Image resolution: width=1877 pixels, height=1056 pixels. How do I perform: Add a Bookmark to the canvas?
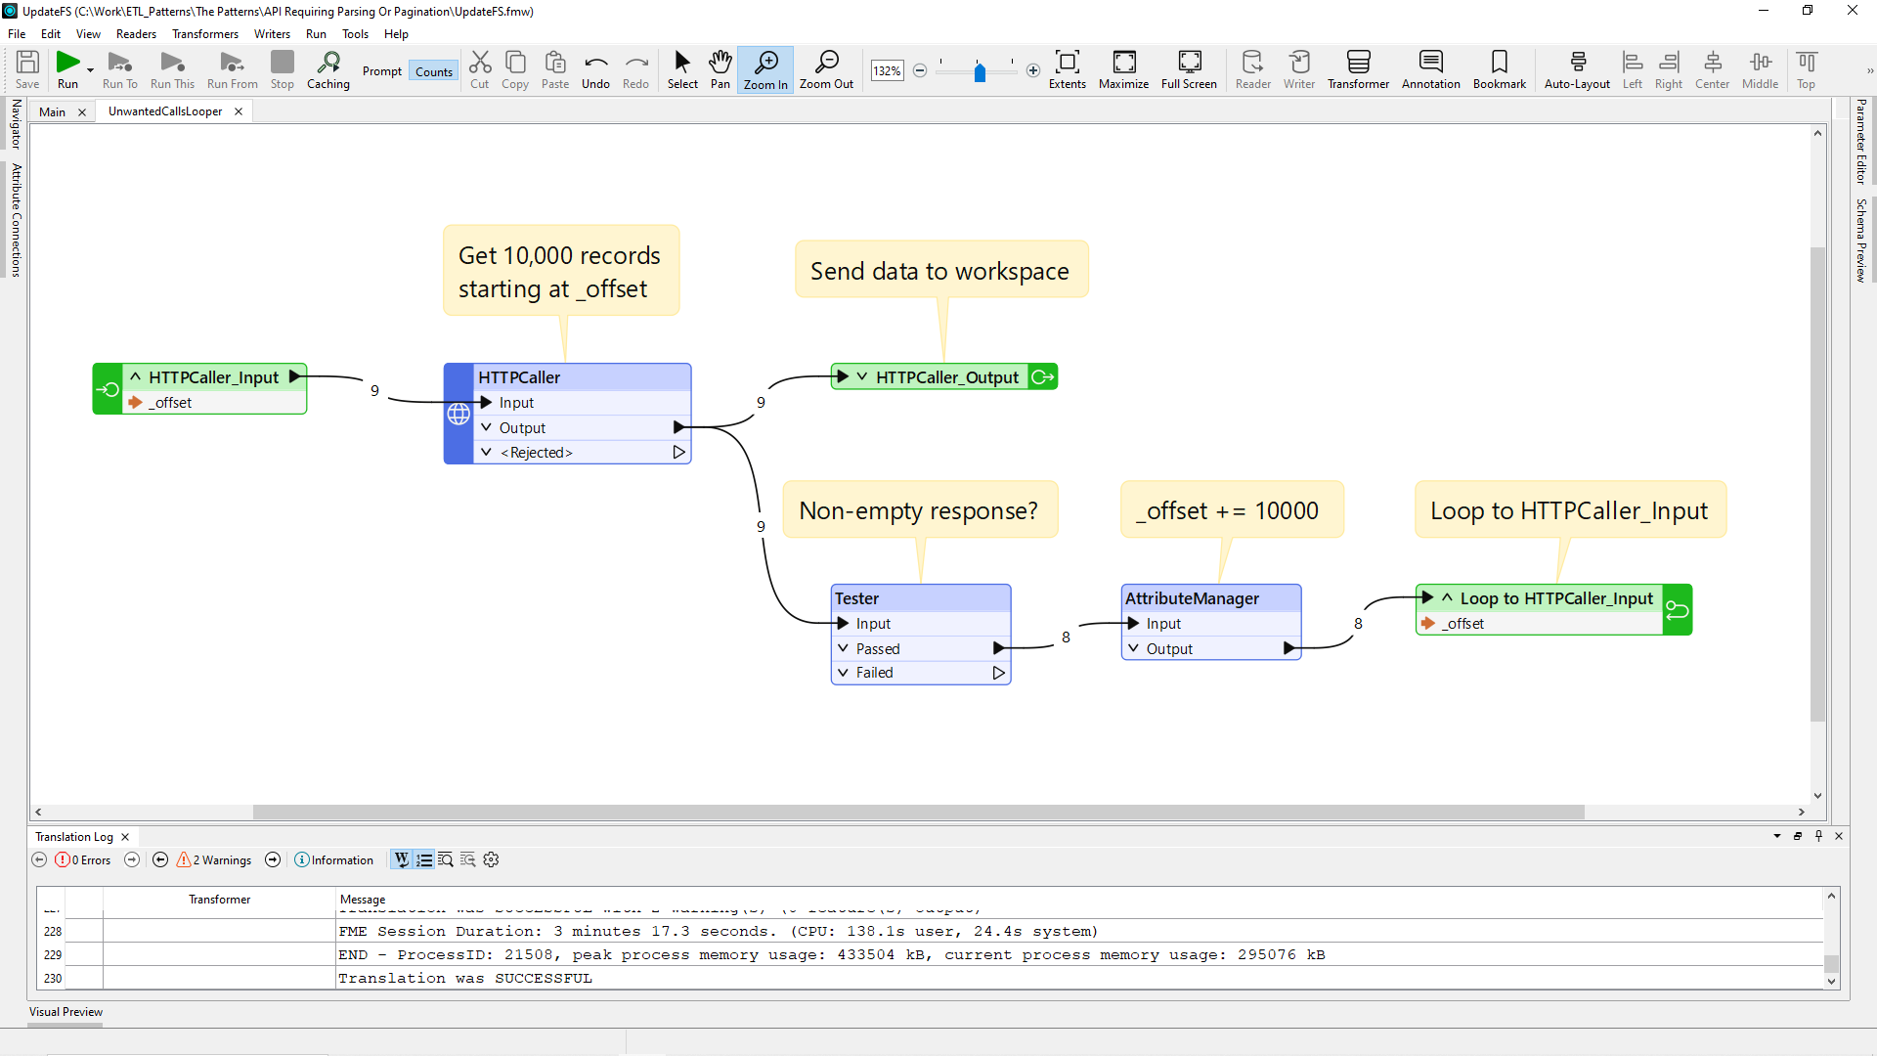(x=1499, y=68)
